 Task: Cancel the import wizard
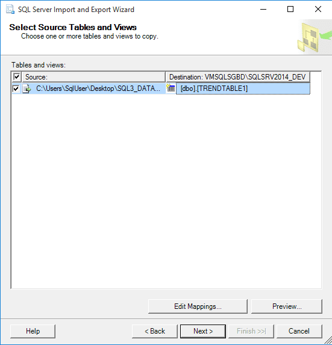[x=299, y=331]
